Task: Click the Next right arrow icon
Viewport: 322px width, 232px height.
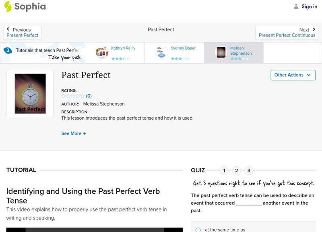Action: 314,29
